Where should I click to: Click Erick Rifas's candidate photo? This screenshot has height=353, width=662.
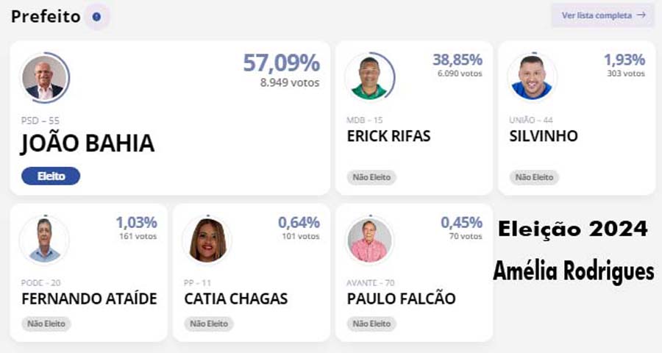(x=369, y=76)
